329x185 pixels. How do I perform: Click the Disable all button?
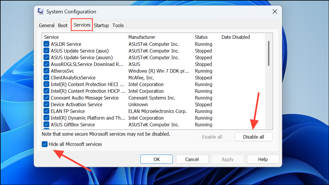pos(254,137)
